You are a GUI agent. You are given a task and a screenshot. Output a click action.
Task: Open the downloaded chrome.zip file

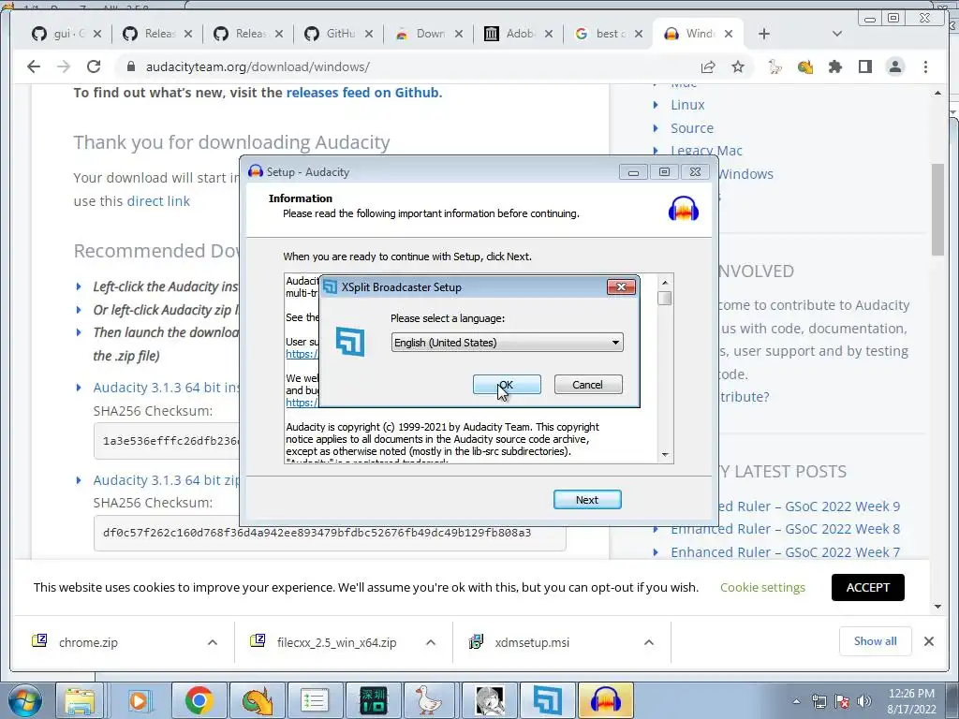(88, 642)
